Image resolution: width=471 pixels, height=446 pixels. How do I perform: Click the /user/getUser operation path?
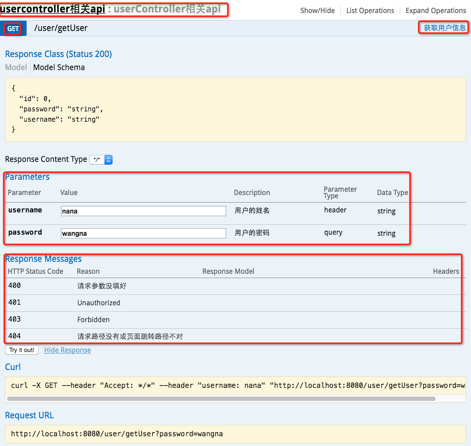pos(61,28)
